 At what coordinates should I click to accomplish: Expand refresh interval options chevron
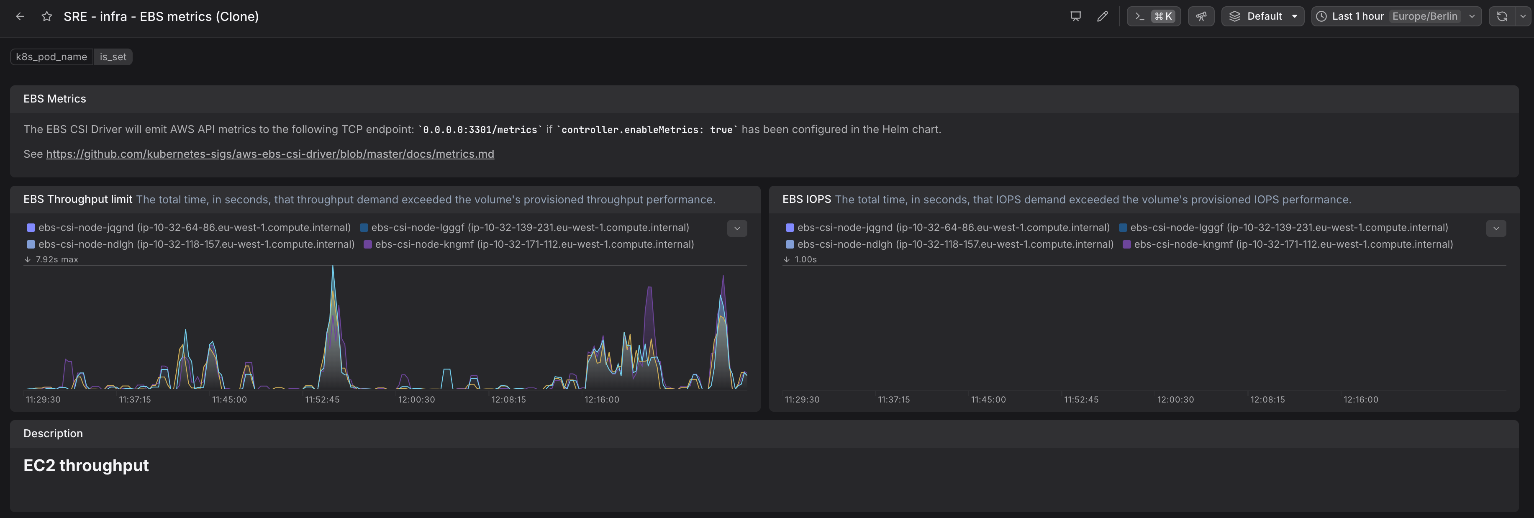click(1523, 17)
